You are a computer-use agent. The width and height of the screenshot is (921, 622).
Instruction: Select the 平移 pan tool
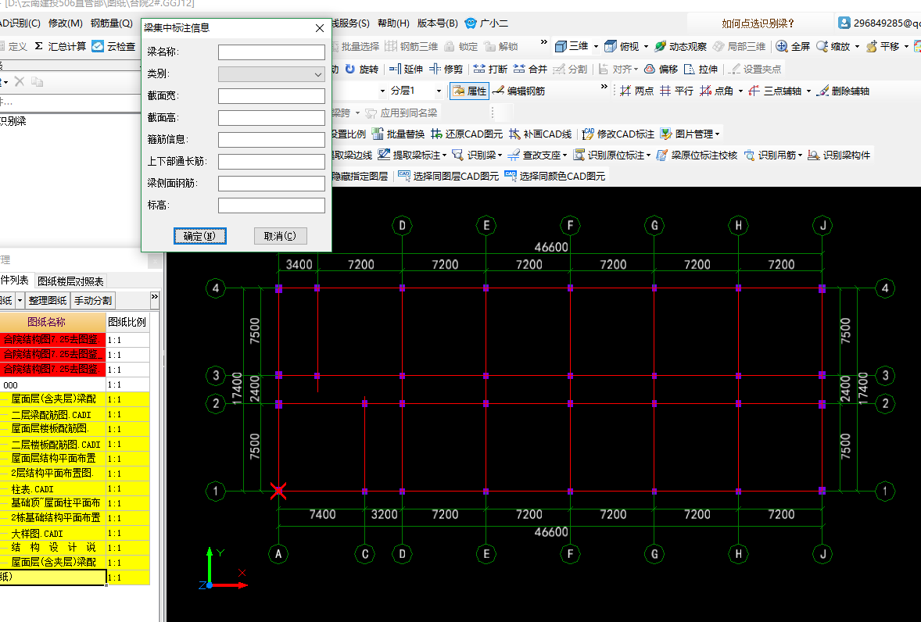(x=883, y=46)
